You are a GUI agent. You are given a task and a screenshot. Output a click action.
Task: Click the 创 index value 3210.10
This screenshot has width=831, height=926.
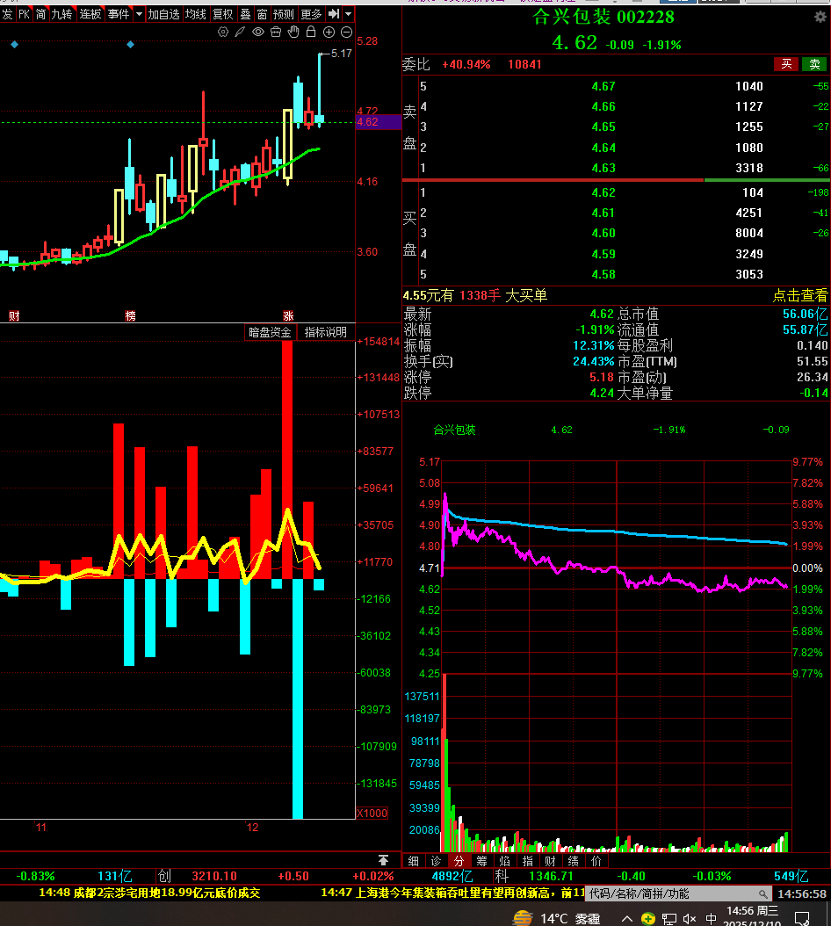coord(213,877)
